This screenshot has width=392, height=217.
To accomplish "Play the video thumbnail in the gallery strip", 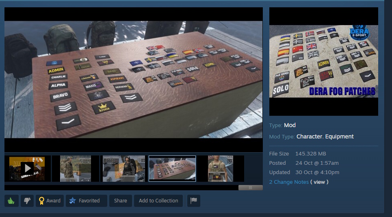I will click(27, 169).
